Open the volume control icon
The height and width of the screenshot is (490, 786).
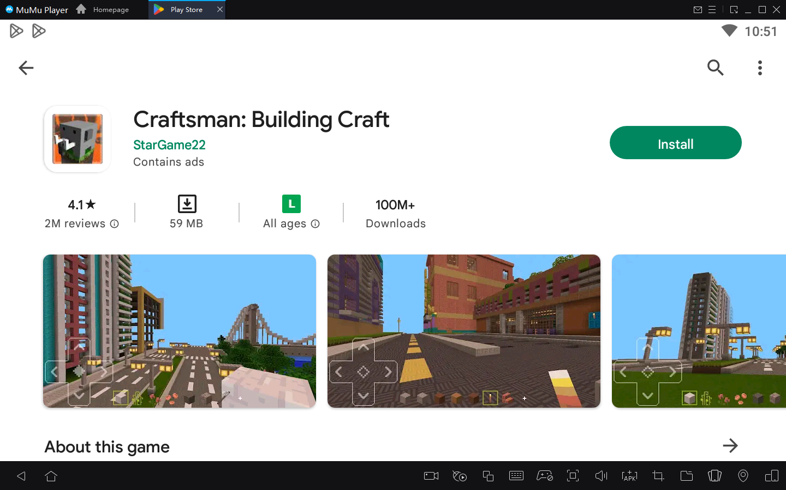(x=601, y=475)
